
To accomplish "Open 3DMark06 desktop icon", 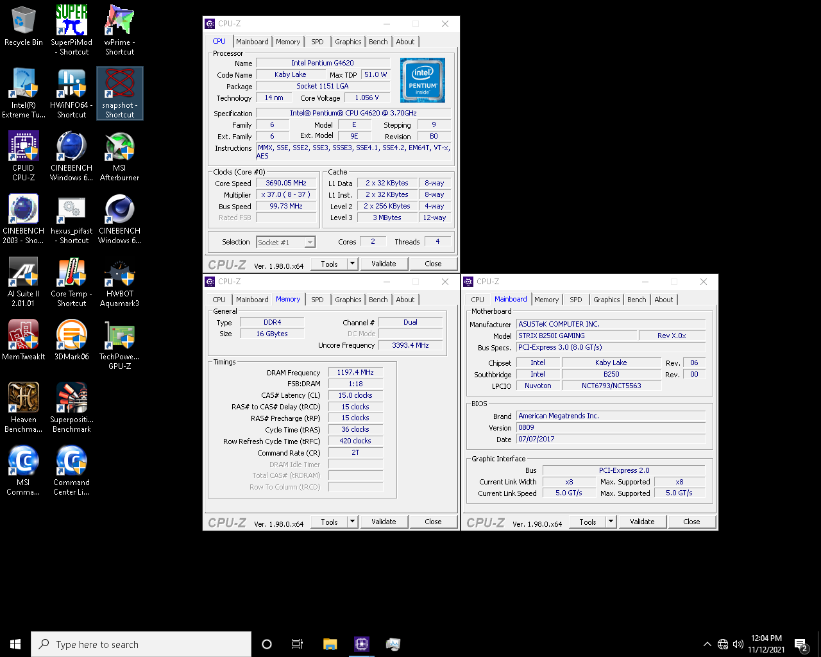I will click(71, 340).
